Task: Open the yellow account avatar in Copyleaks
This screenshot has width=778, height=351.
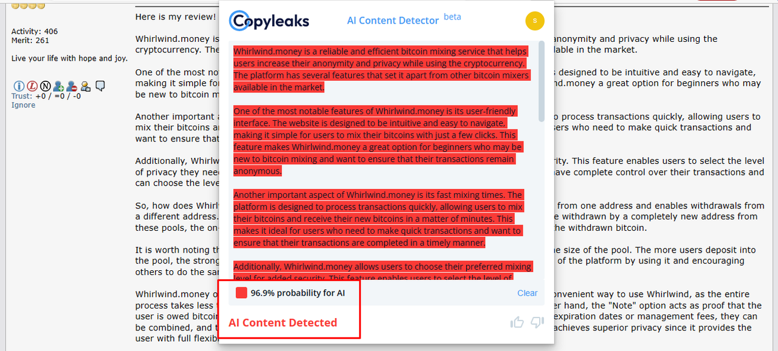Action: click(x=534, y=21)
